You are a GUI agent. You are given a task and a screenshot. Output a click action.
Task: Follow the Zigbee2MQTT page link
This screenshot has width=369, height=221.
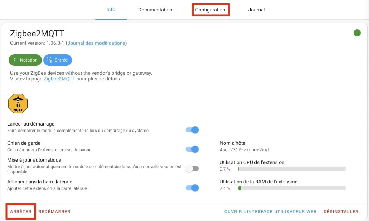(59, 79)
